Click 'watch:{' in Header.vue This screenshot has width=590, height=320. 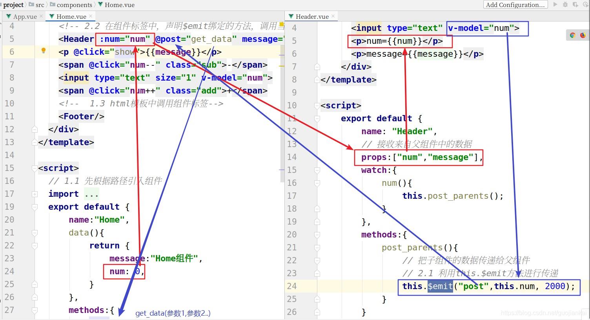click(379, 170)
